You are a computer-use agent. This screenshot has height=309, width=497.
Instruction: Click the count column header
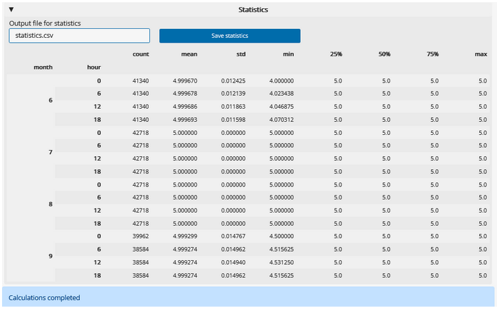140,54
